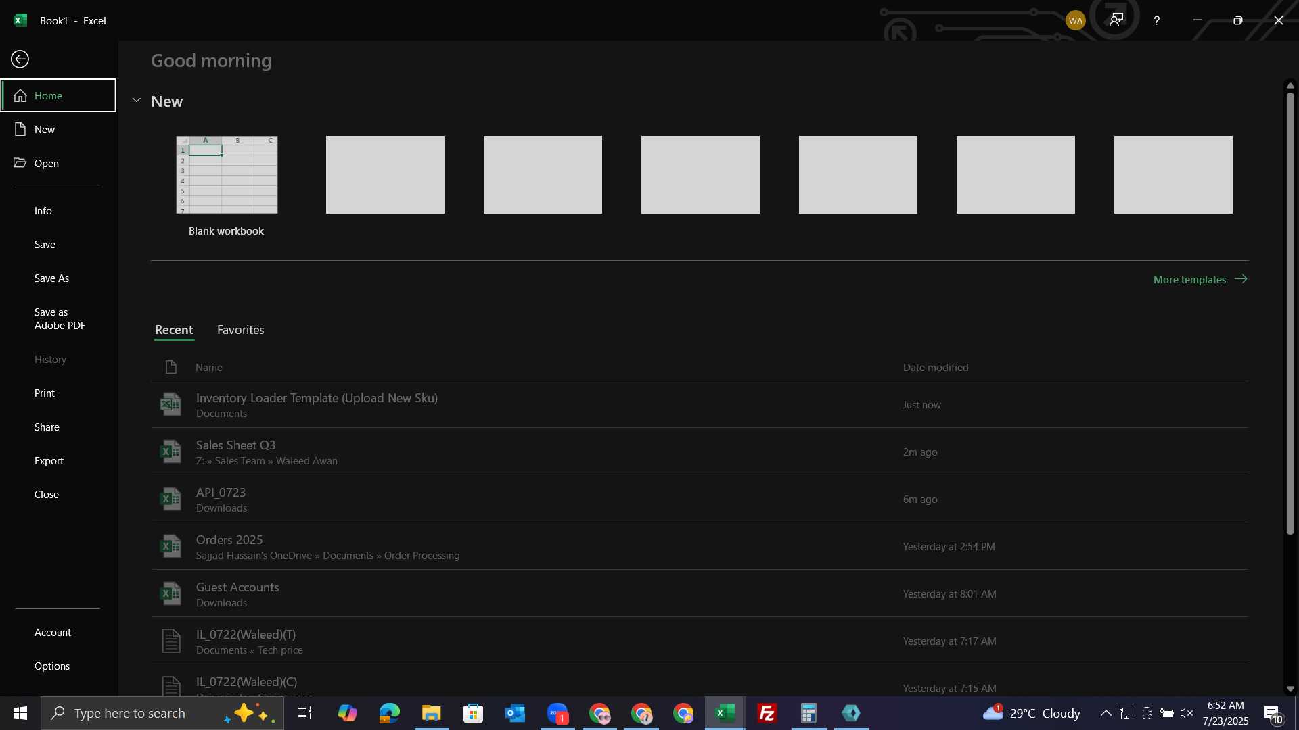This screenshot has width=1299, height=730.
Task: Open the WA account profile
Action: [1075, 20]
